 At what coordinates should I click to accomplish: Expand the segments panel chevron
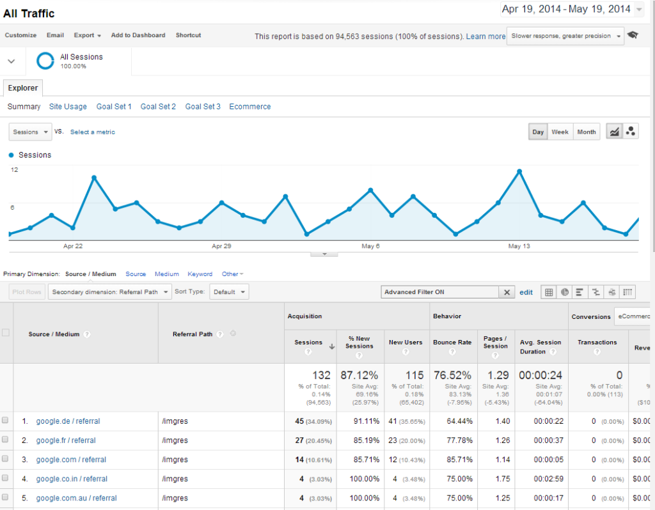(12, 61)
